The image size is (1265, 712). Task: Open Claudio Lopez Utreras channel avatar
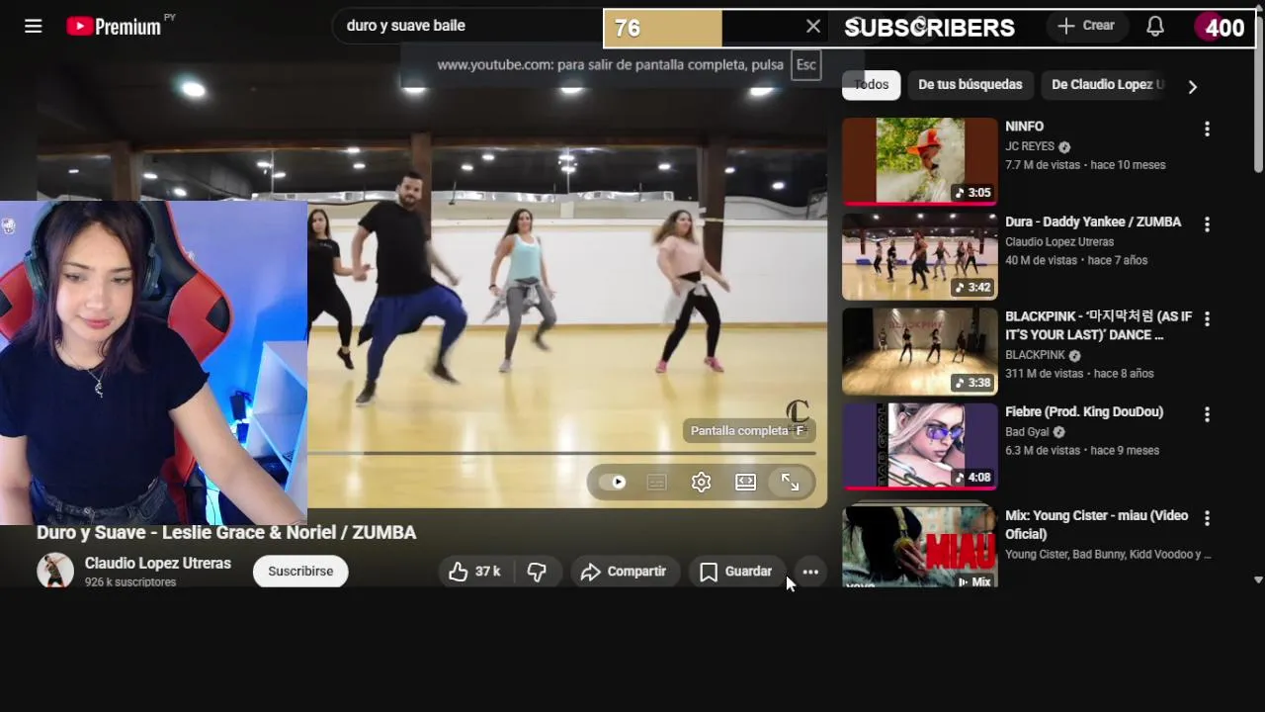pos(55,571)
